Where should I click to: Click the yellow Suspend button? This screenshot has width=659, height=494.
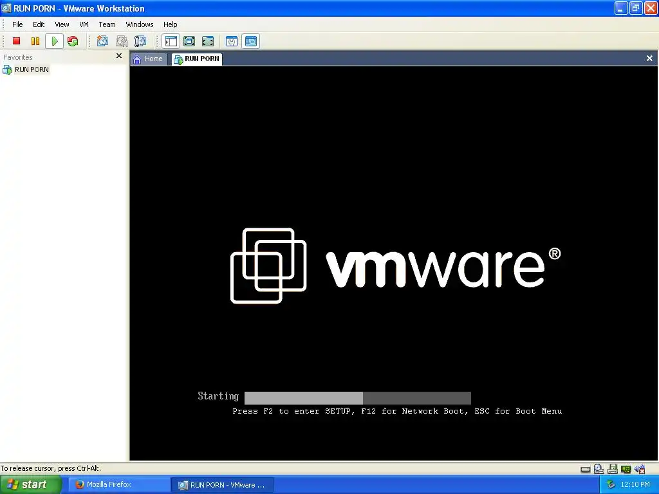click(35, 41)
